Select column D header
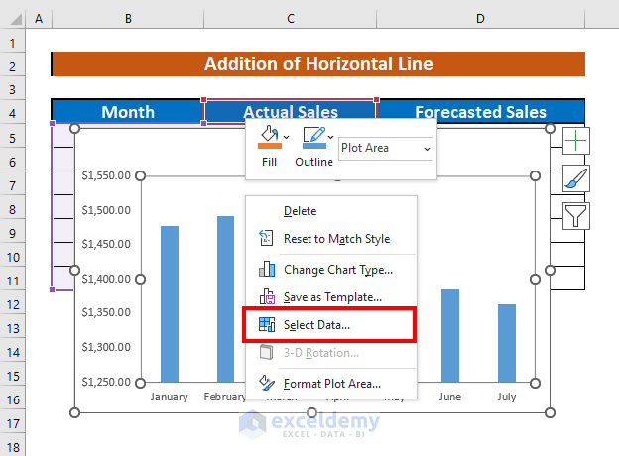This screenshot has height=456, width=619. [x=480, y=19]
